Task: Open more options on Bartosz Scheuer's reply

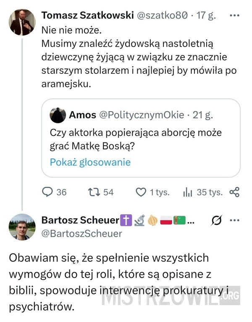Action: 234,219
